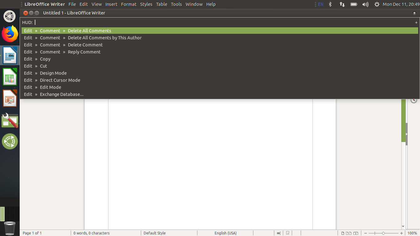Choose Delete All Comments by This Author
Screen dimensions: 420x236
tap(220, 38)
